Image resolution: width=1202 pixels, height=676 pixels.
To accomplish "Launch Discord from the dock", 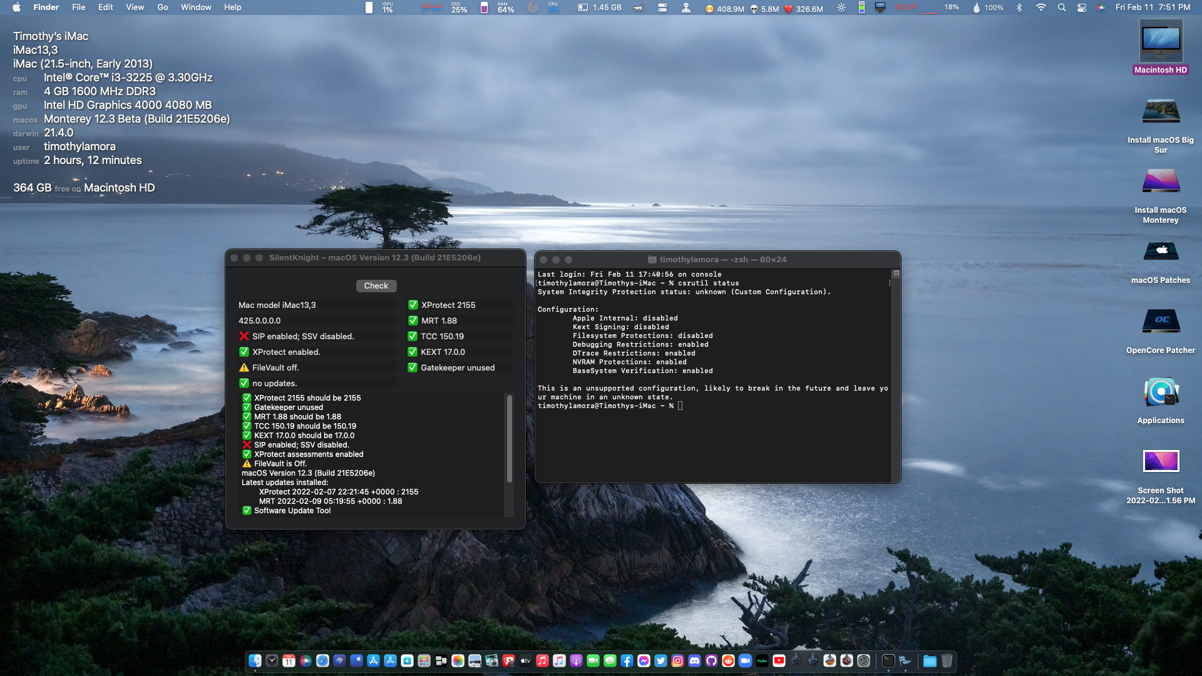I will point(694,660).
